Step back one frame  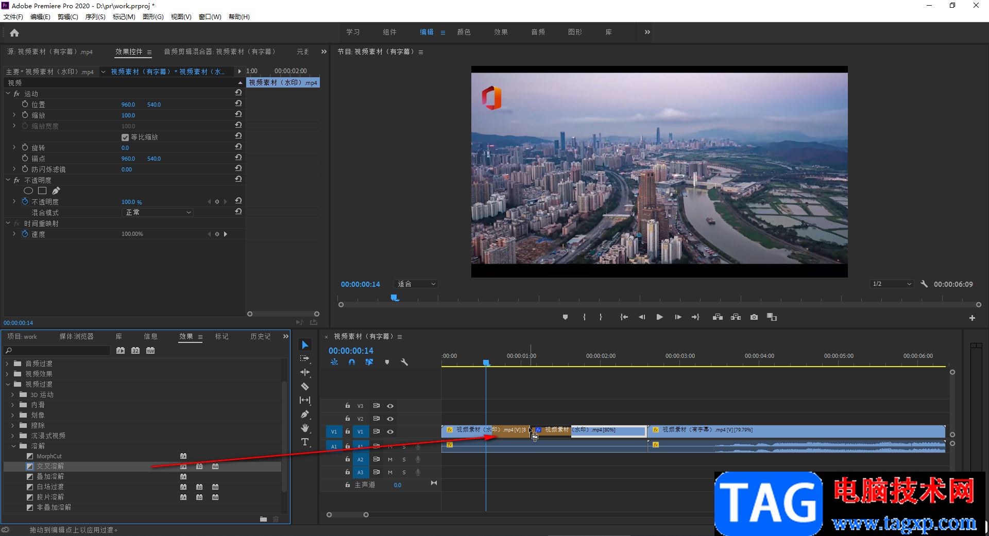coord(642,317)
